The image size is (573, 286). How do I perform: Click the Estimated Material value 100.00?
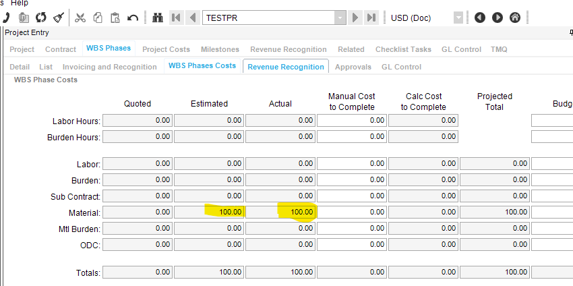coord(208,212)
